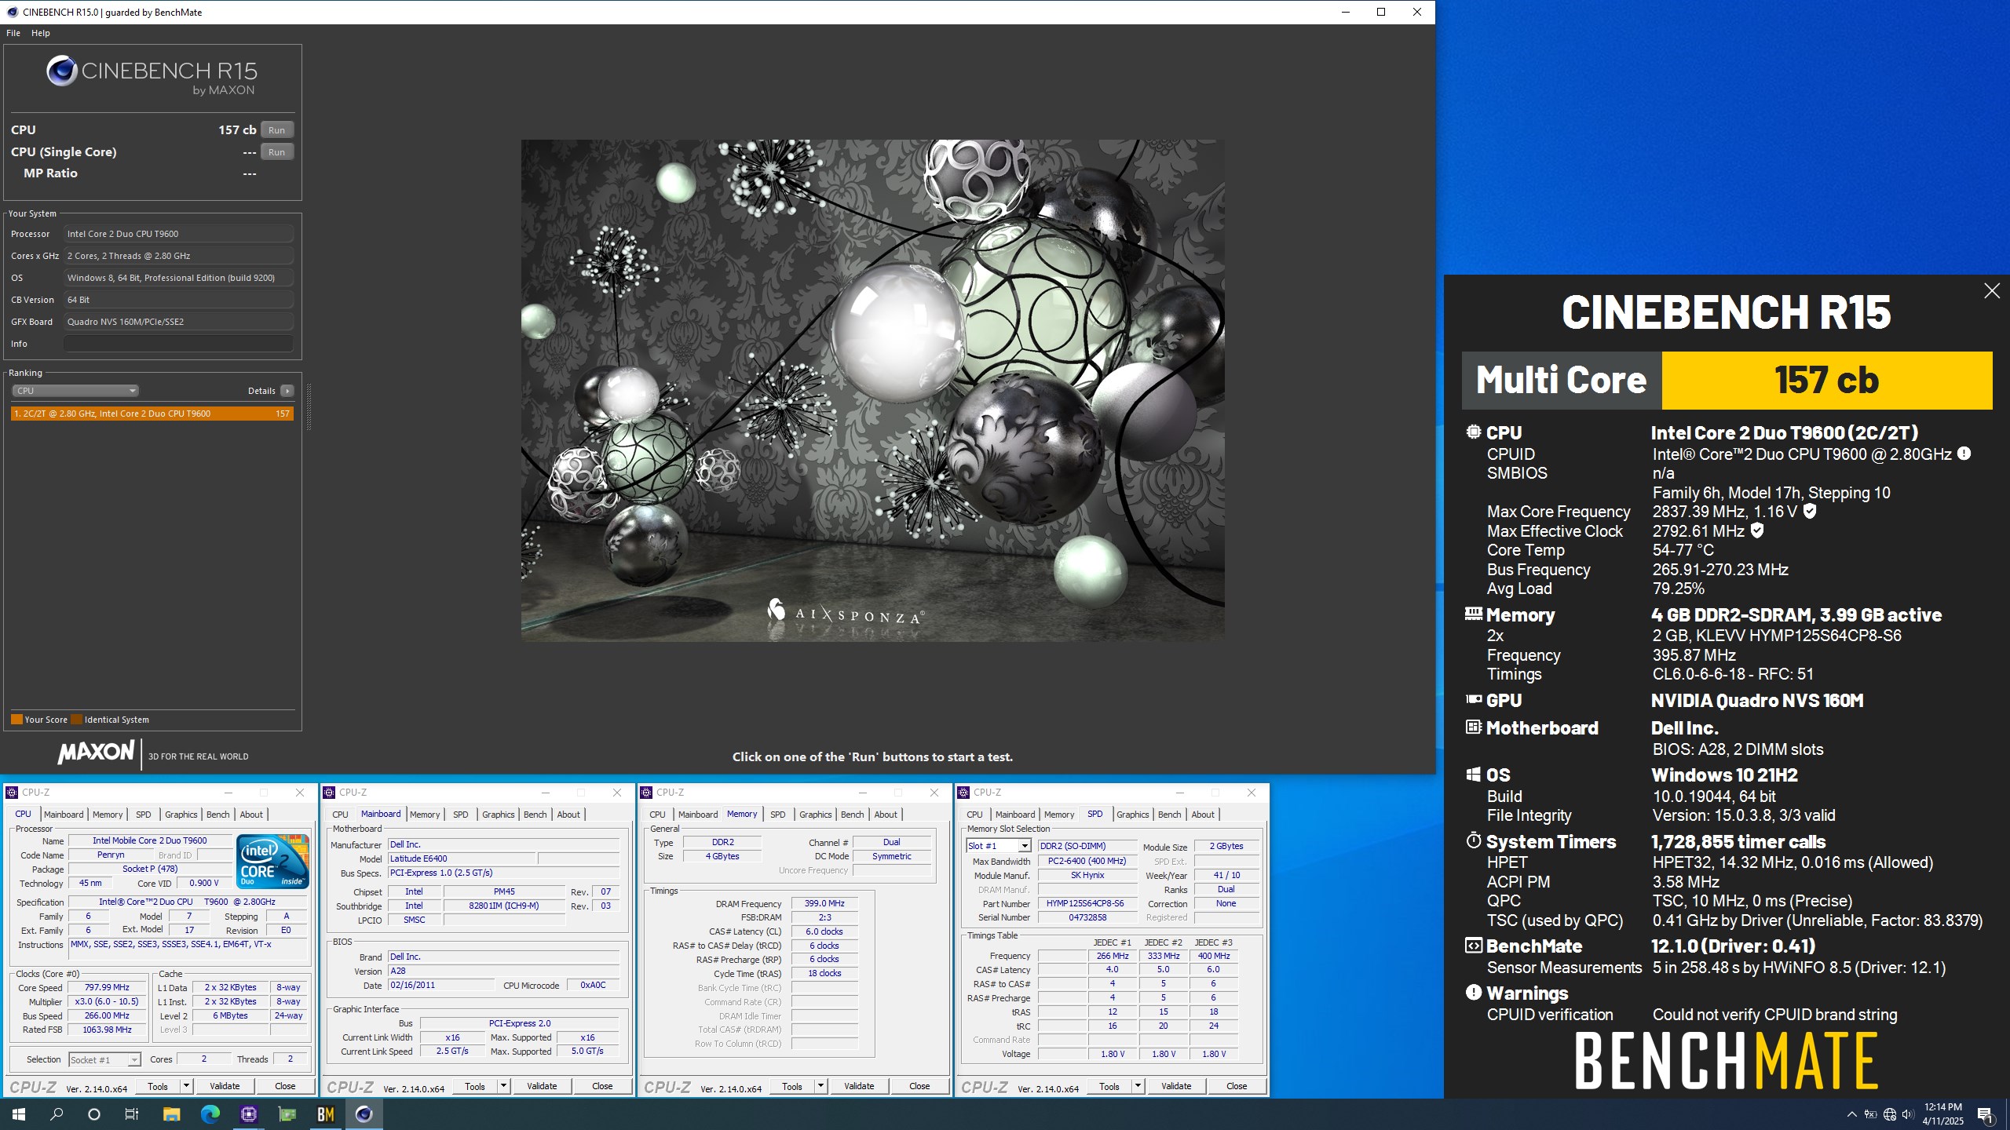
Task: Click the GFX Board Quadro NVS 160M field
Action: pos(178,322)
